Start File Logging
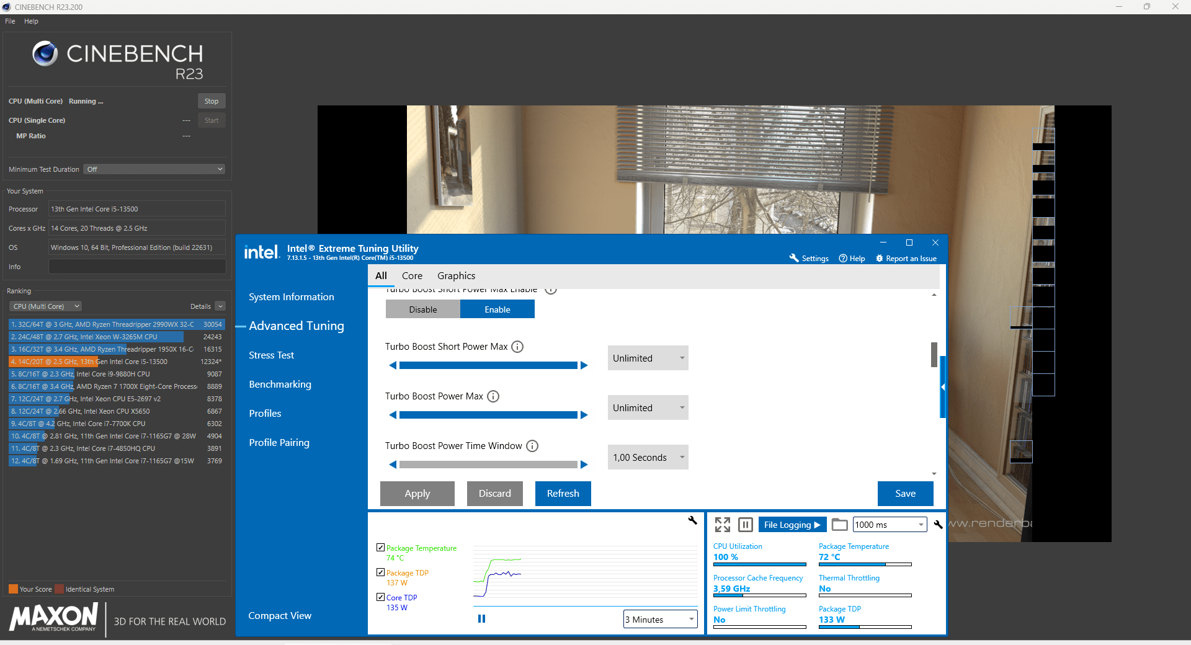 [x=792, y=525]
